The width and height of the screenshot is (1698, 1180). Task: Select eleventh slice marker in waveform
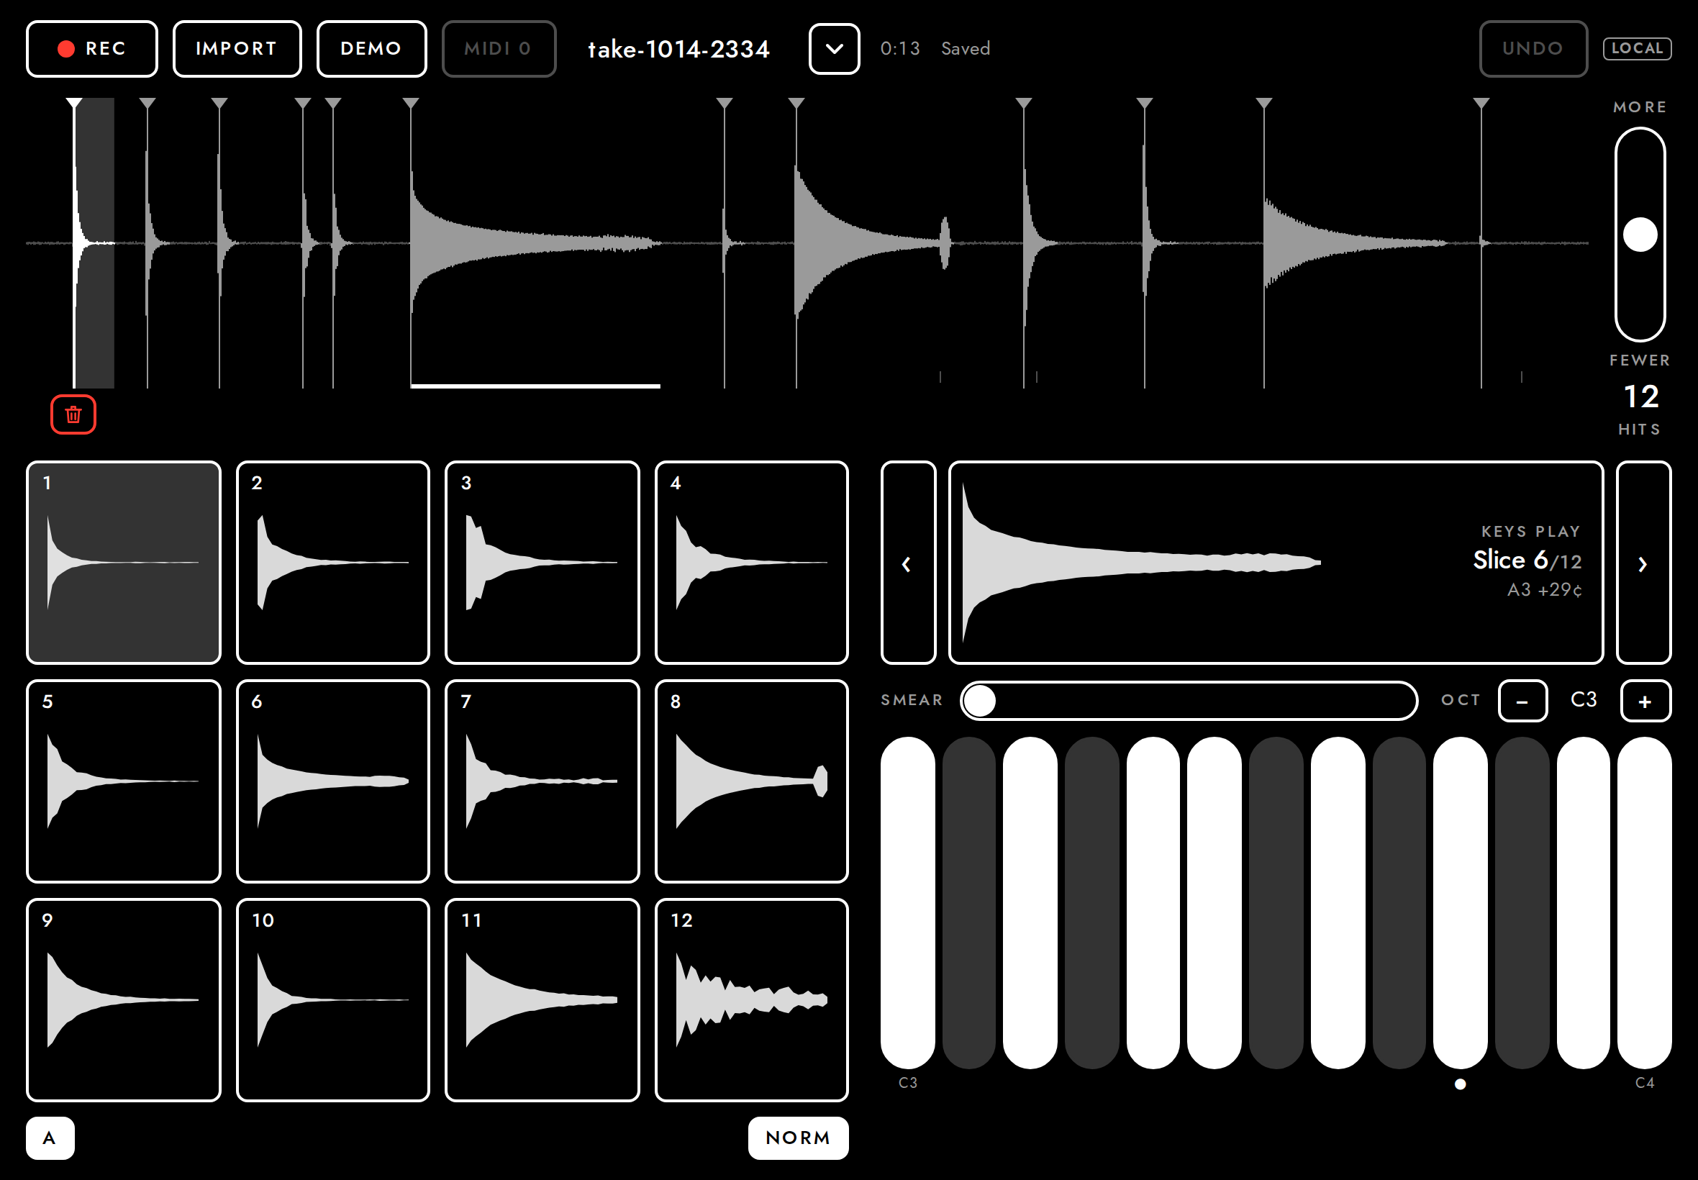click(x=1264, y=104)
